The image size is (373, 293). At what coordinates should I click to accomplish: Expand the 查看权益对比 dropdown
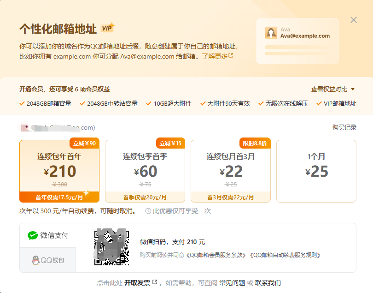333,89
